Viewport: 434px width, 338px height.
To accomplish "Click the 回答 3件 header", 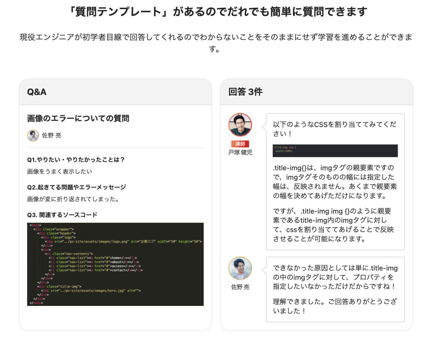I will [316, 92].
